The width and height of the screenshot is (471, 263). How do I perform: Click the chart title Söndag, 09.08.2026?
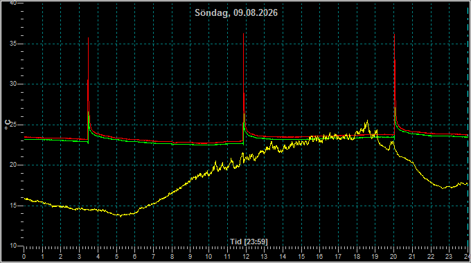(x=236, y=13)
